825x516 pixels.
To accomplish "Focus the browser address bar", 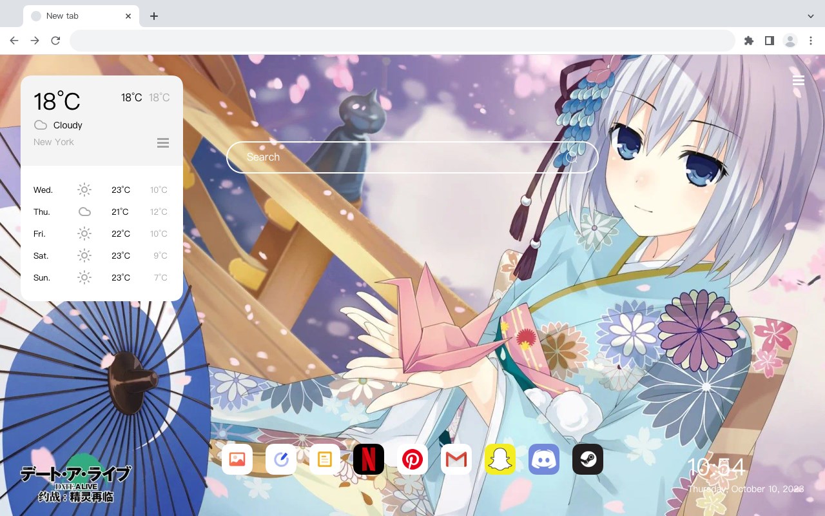I will pyautogui.click(x=402, y=41).
